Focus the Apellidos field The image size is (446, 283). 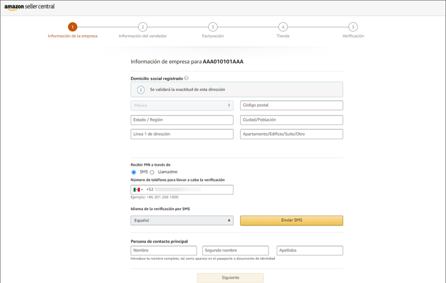[x=310, y=250]
